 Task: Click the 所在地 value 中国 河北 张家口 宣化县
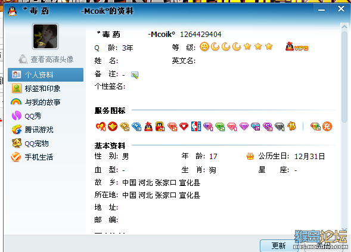tap(161, 195)
